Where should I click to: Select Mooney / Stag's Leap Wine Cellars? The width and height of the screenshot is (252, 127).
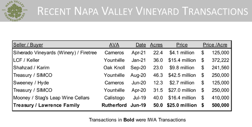click(51, 98)
